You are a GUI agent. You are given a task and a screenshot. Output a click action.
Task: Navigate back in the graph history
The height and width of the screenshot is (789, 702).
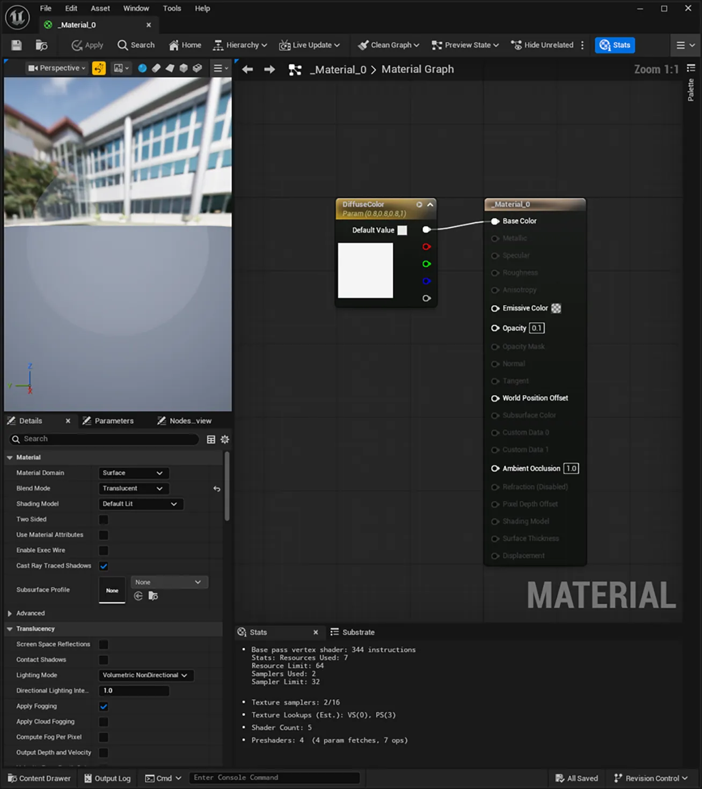pyautogui.click(x=247, y=69)
